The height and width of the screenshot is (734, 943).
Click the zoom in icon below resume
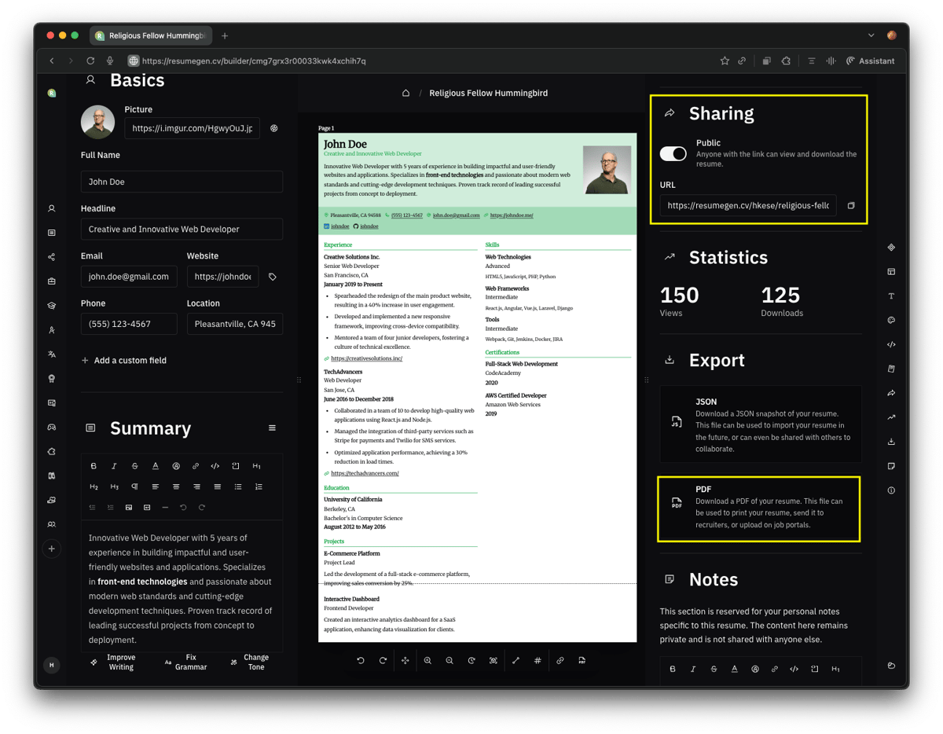[427, 661]
